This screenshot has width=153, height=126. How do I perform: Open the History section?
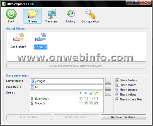[x=71, y=16]
